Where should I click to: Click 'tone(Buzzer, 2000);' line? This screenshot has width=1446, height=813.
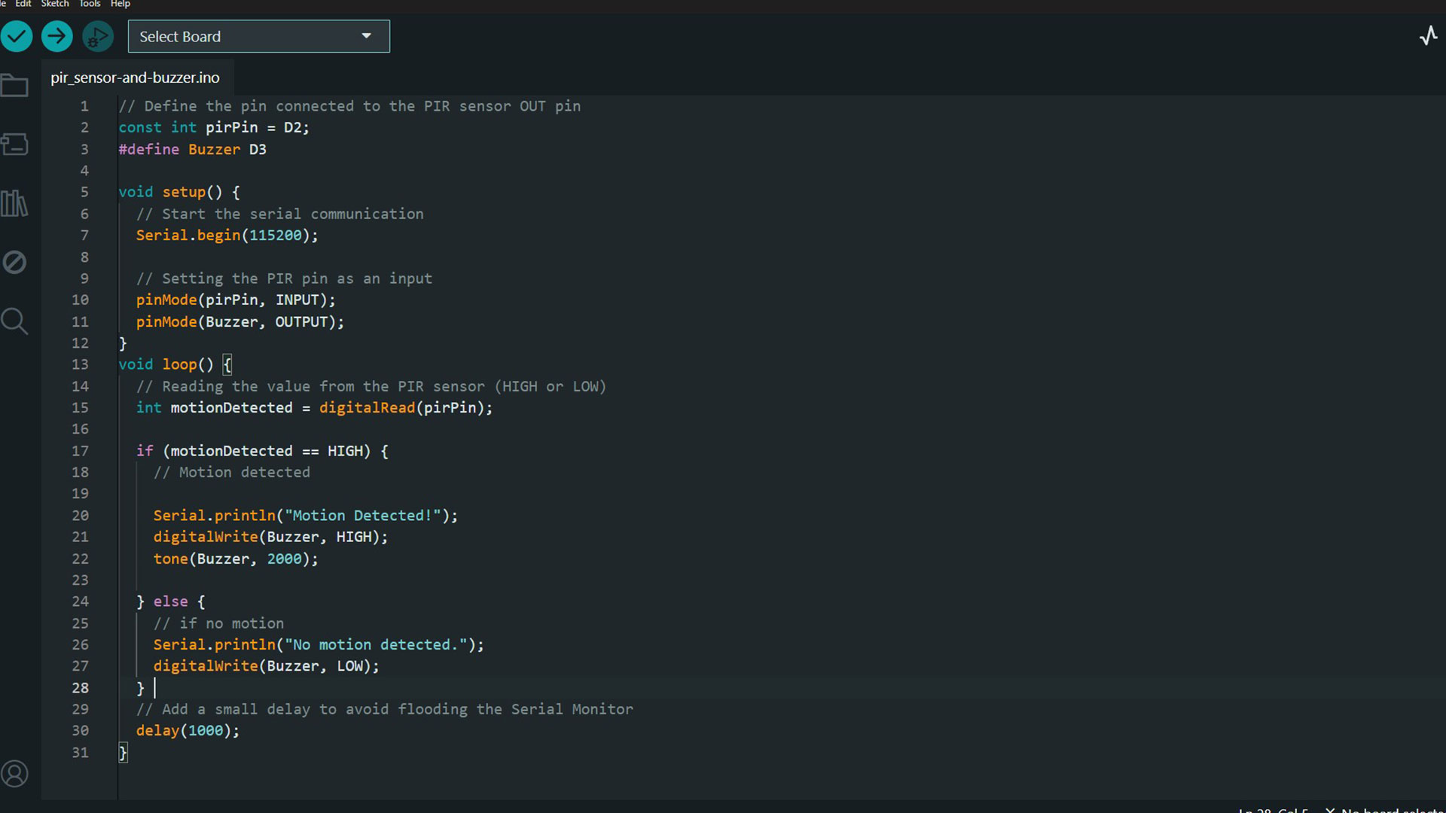coord(236,559)
